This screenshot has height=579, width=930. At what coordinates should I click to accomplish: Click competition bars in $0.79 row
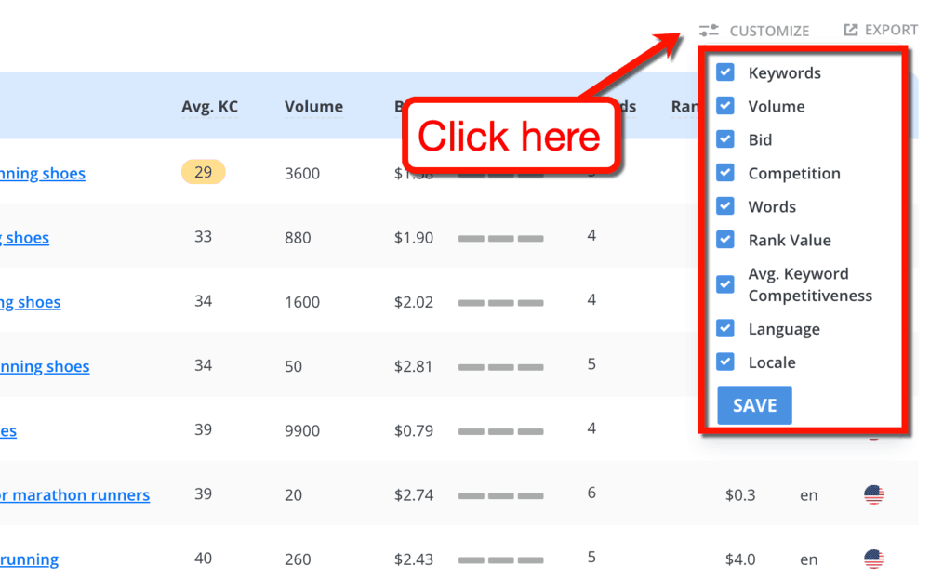pyautogui.click(x=500, y=430)
